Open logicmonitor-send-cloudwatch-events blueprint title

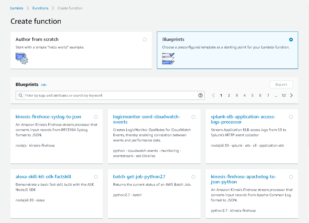(147, 119)
